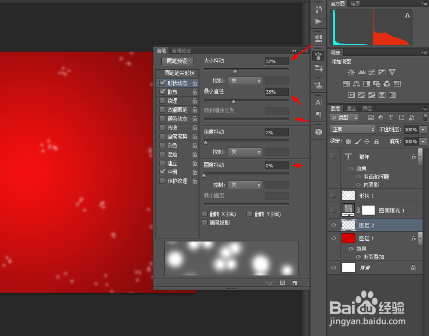Add a Selective Color adjustment
This screenshot has width=429, height=336.
[x=382, y=95]
